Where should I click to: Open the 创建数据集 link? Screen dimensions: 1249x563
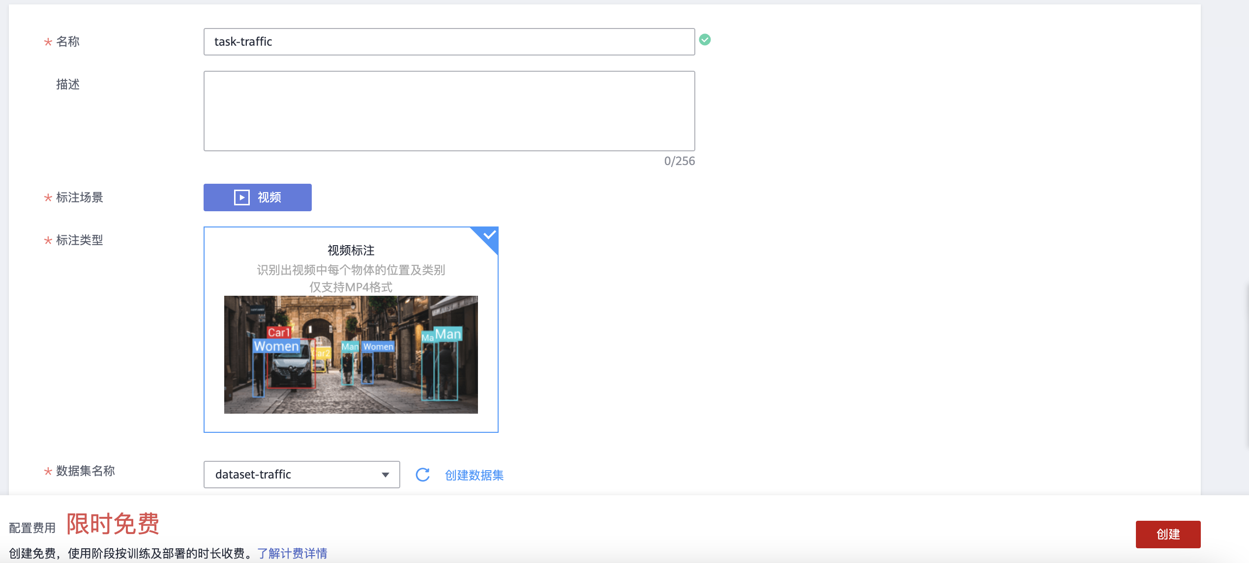point(474,475)
